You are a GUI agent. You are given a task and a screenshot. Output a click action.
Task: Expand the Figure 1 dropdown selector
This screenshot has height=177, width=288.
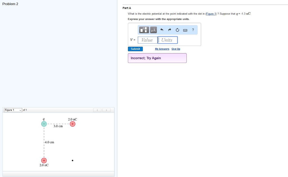pos(13,110)
